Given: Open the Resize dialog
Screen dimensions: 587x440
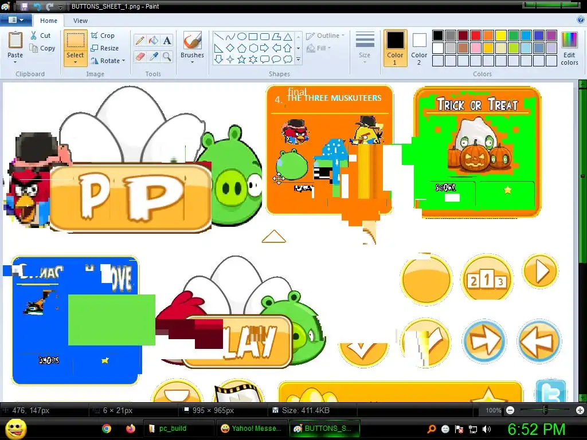Looking at the screenshot, I should coord(104,48).
